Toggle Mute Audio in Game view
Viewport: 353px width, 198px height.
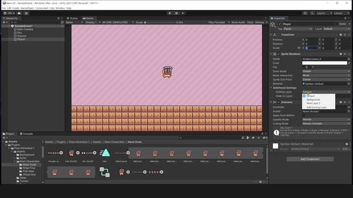coord(238,23)
